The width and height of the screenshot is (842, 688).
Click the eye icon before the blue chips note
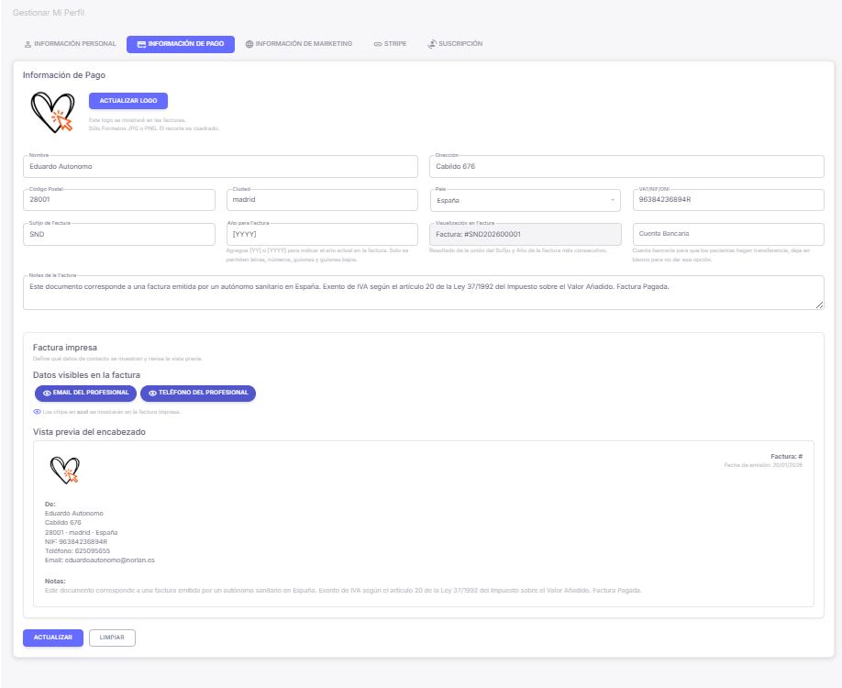coord(36,412)
